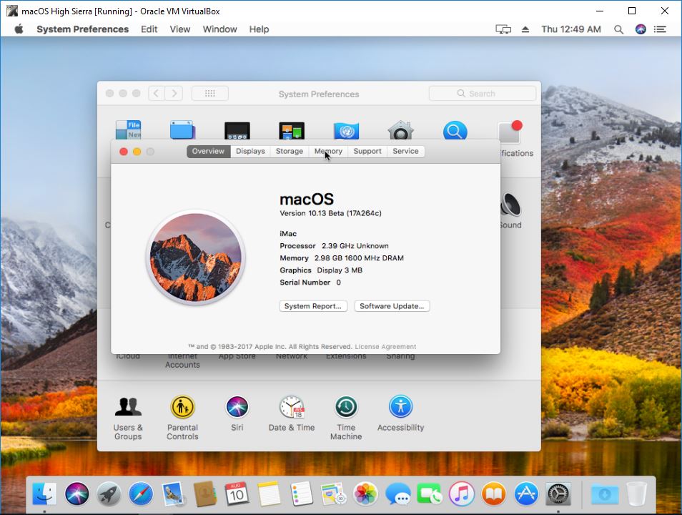Select the Support tab
The height and width of the screenshot is (515, 682).
[367, 151]
